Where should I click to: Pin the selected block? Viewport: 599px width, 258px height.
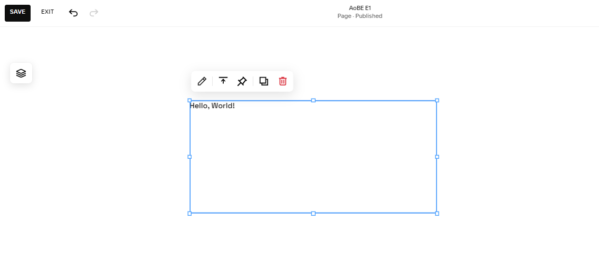242,81
